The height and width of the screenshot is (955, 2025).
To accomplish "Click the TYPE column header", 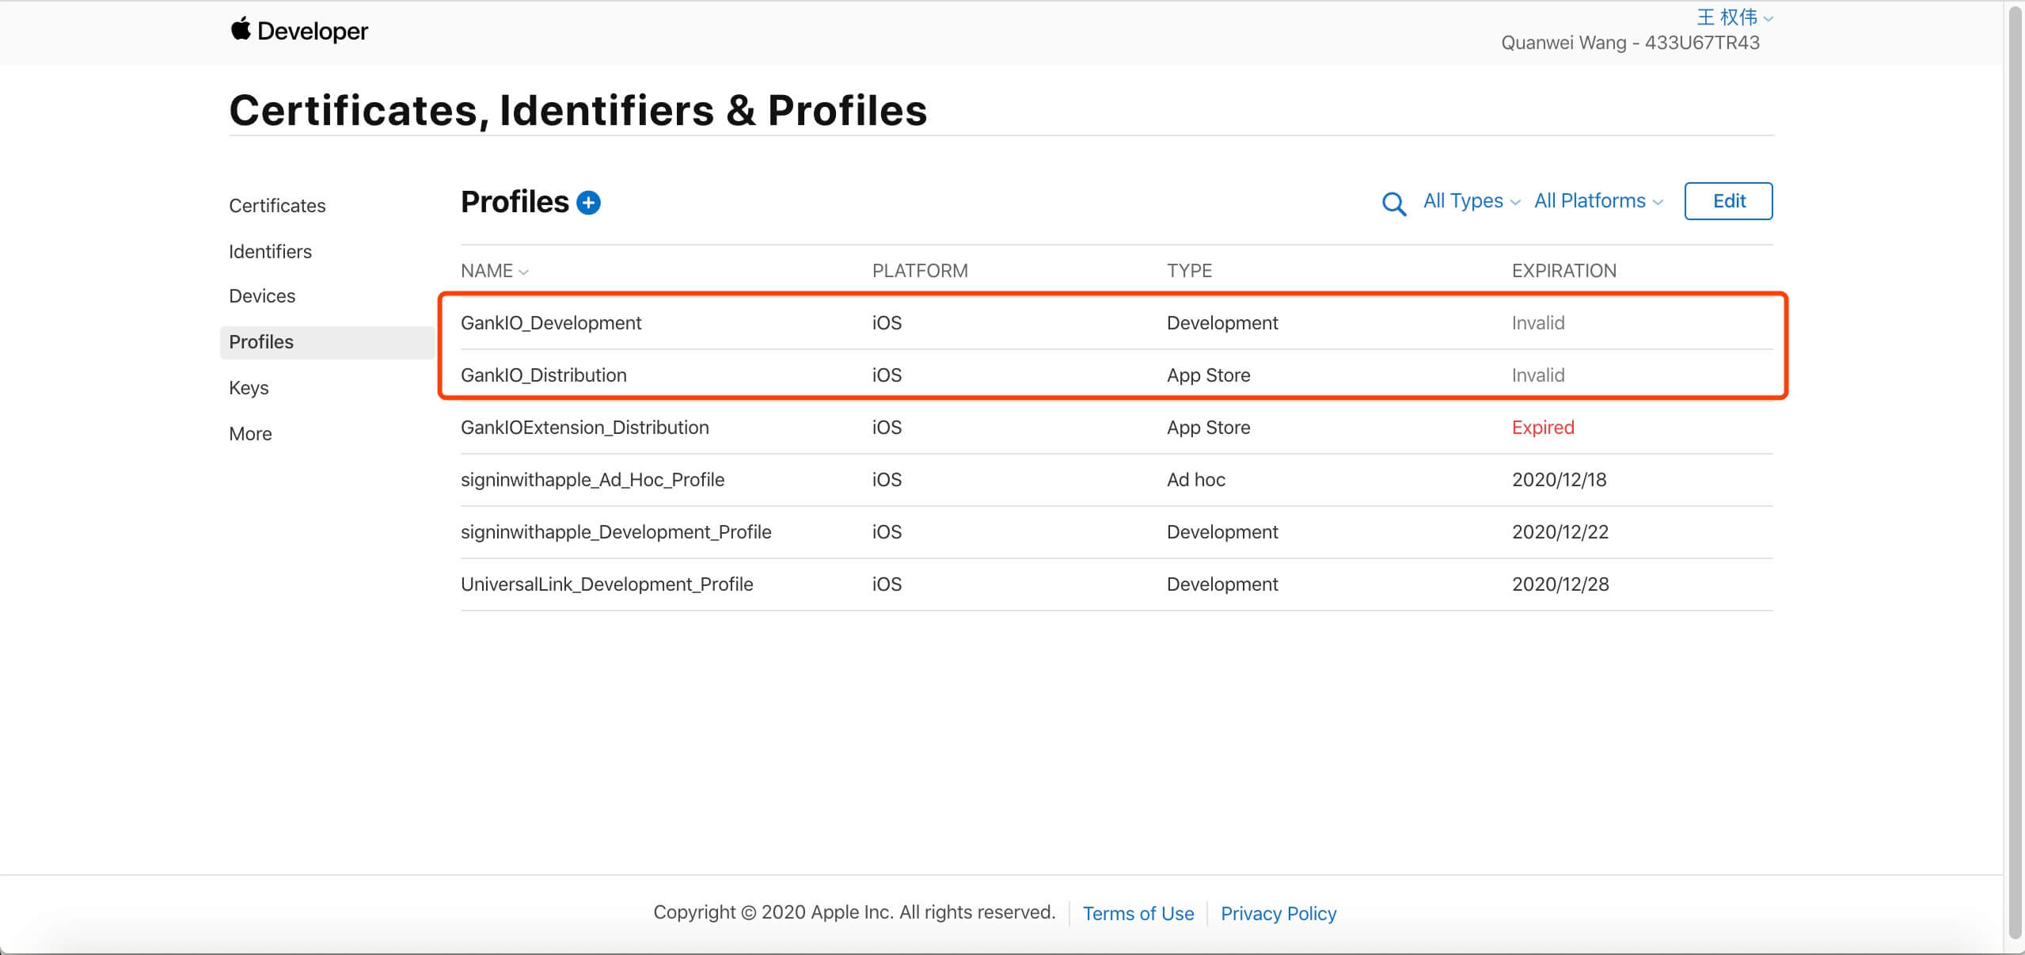I will point(1189,271).
